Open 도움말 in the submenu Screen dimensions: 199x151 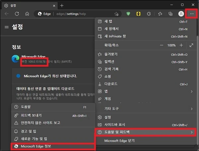(x=53, y=107)
